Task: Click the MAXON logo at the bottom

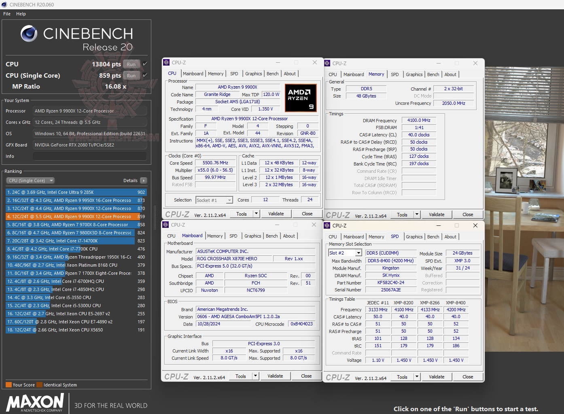Action: (x=34, y=403)
